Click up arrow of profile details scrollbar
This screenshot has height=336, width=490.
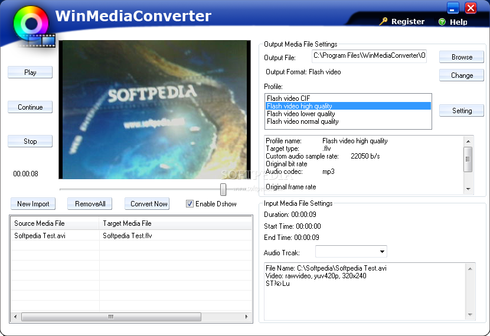pyautogui.click(x=468, y=141)
